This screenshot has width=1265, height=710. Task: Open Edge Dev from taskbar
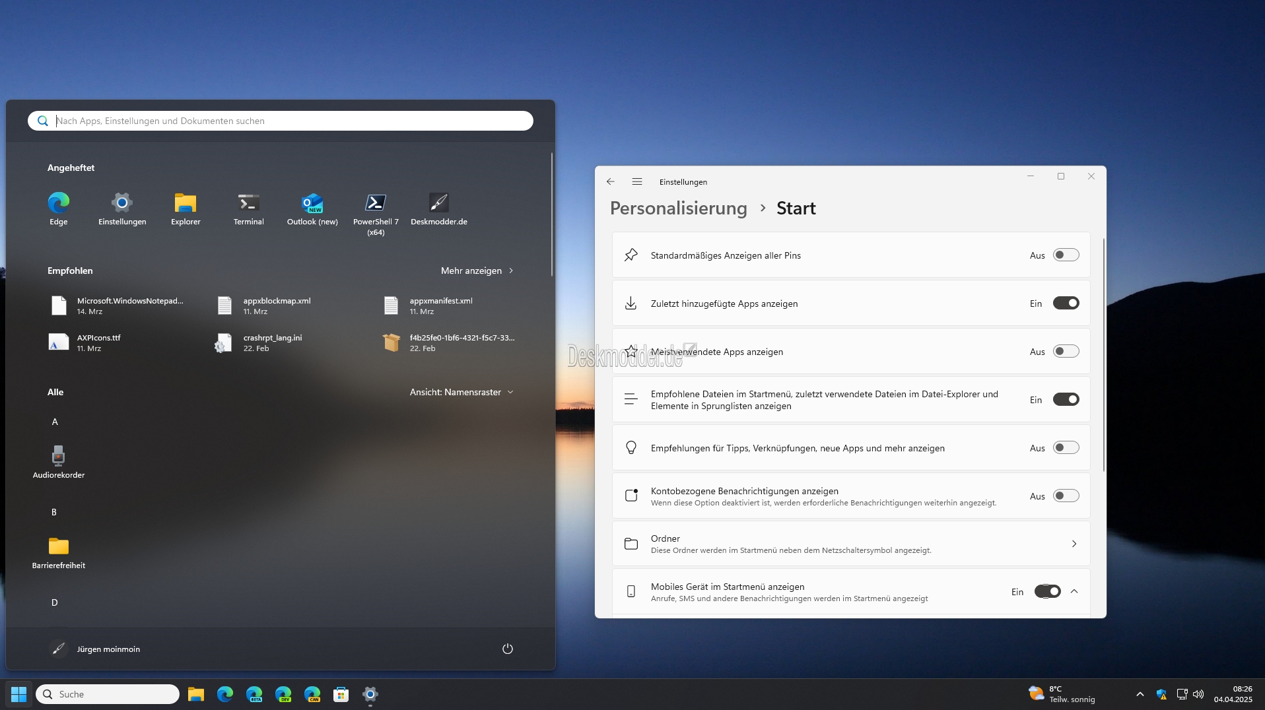(283, 694)
